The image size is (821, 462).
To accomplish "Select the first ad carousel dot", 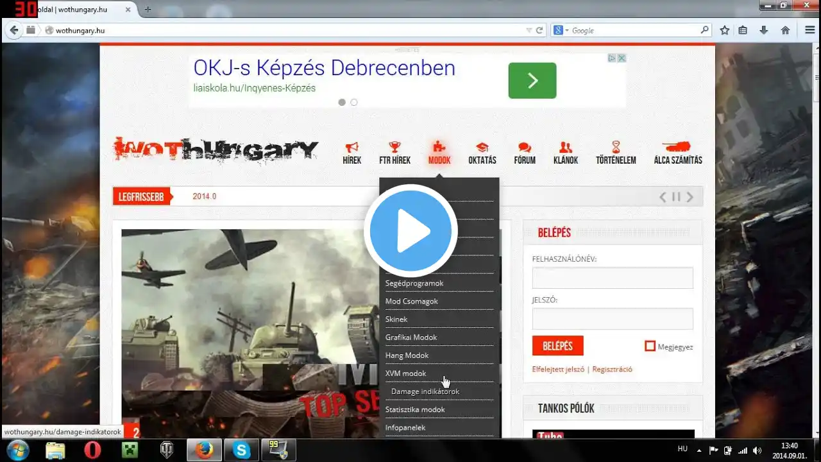I will [x=342, y=102].
